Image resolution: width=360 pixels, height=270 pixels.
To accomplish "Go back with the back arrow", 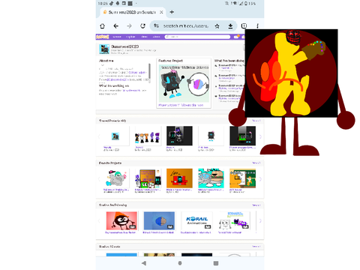I will pos(116,26).
